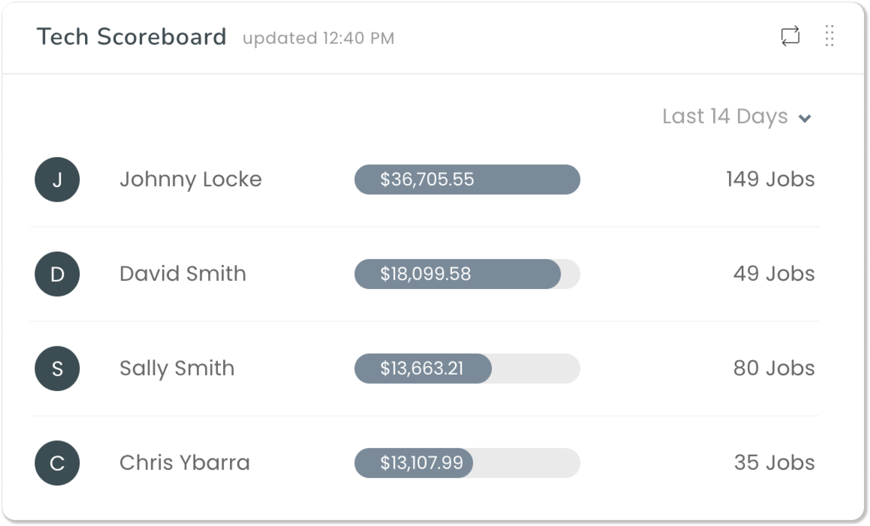Click the chevron beside Last 14 Days
The width and height of the screenshot is (870, 526).
pyautogui.click(x=805, y=118)
